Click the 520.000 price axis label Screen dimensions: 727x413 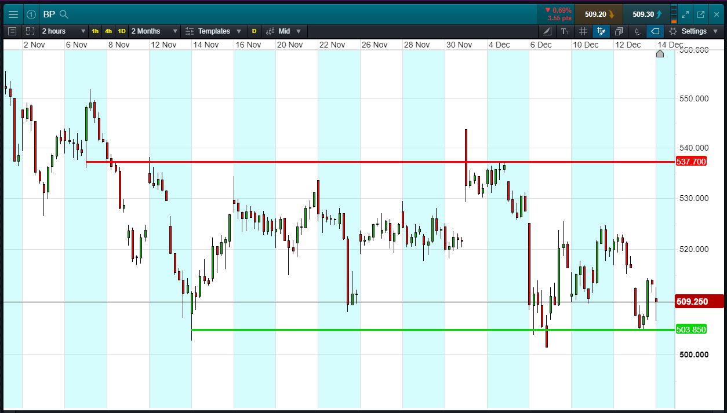693,249
